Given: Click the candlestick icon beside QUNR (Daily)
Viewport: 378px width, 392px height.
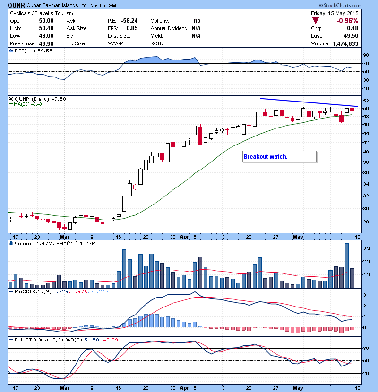Looking at the screenshot, I should pos(11,99).
